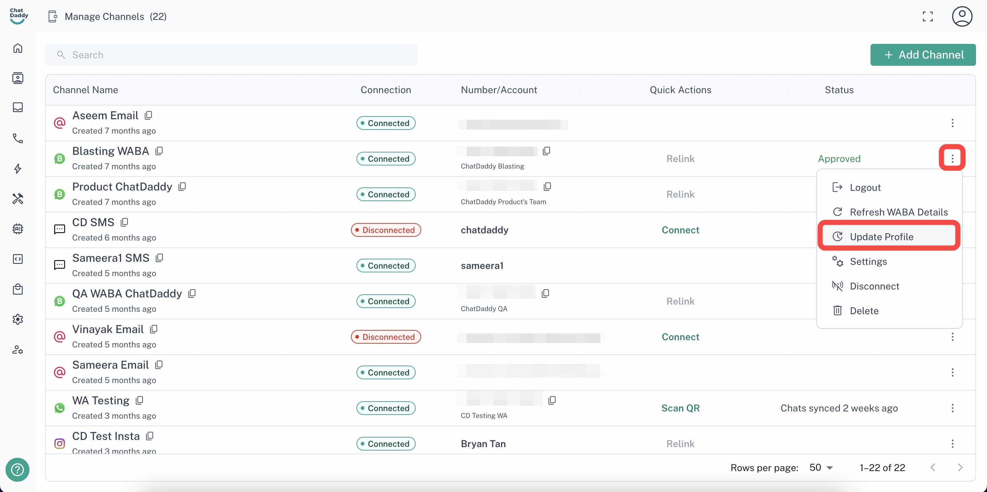The height and width of the screenshot is (492, 987).
Task: Copy Blasting WABA channel name icon
Action: tap(159, 151)
